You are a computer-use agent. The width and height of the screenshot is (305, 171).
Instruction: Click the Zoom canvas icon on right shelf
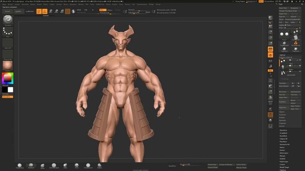(270, 32)
